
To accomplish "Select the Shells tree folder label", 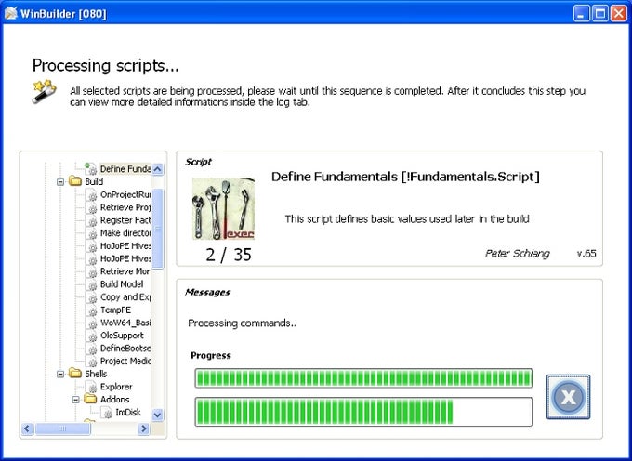I will [x=96, y=374].
